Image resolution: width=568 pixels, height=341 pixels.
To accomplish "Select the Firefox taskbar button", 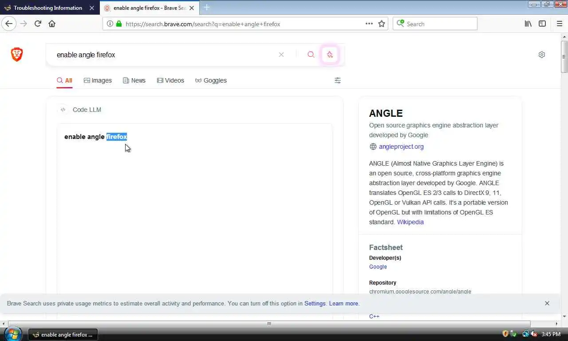I will 63,335.
